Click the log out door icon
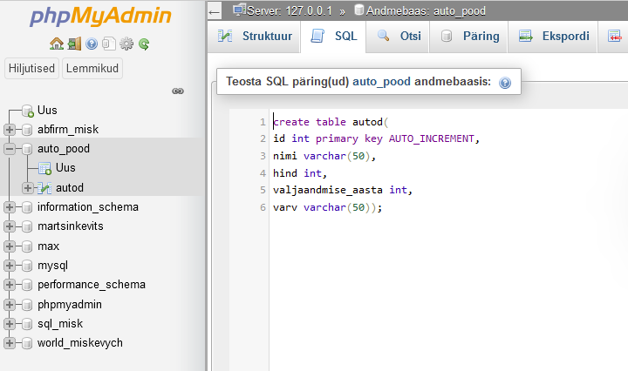Screen dimensions: 628x371 [74, 44]
